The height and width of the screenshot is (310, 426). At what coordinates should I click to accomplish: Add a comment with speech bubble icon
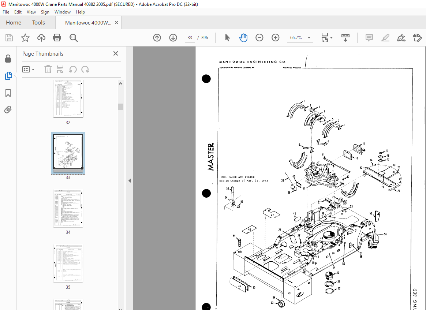[369, 38]
